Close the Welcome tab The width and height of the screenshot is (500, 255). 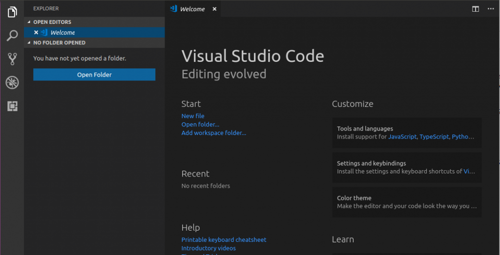point(214,9)
